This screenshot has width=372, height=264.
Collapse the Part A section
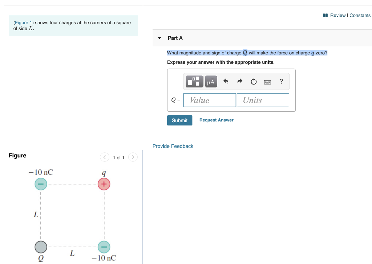pyautogui.click(x=159, y=38)
